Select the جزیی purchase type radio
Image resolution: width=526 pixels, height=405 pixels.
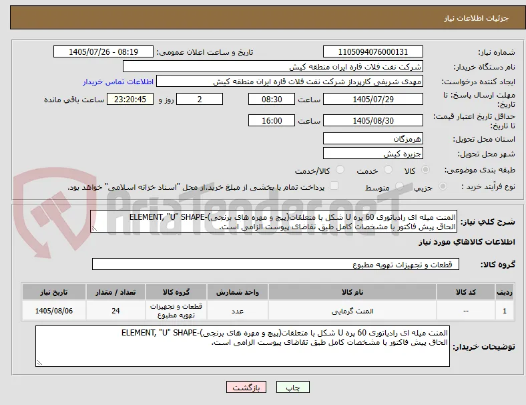pyautogui.click(x=443, y=186)
